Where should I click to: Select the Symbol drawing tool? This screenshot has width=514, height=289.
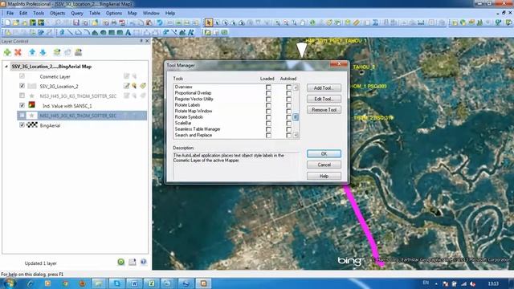point(62,32)
